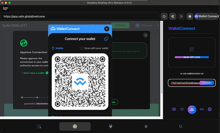This screenshot has height=133, width=220.
Task: Close the WalletConnect QR modal
Action: tap(107, 29)
